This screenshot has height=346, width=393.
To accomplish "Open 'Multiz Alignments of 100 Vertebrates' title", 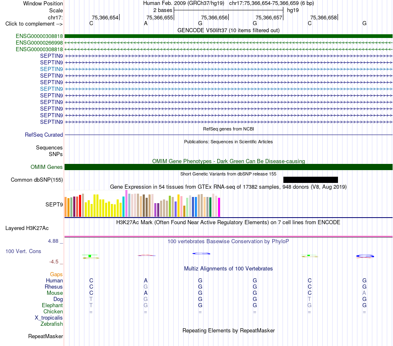I will 228,269.
